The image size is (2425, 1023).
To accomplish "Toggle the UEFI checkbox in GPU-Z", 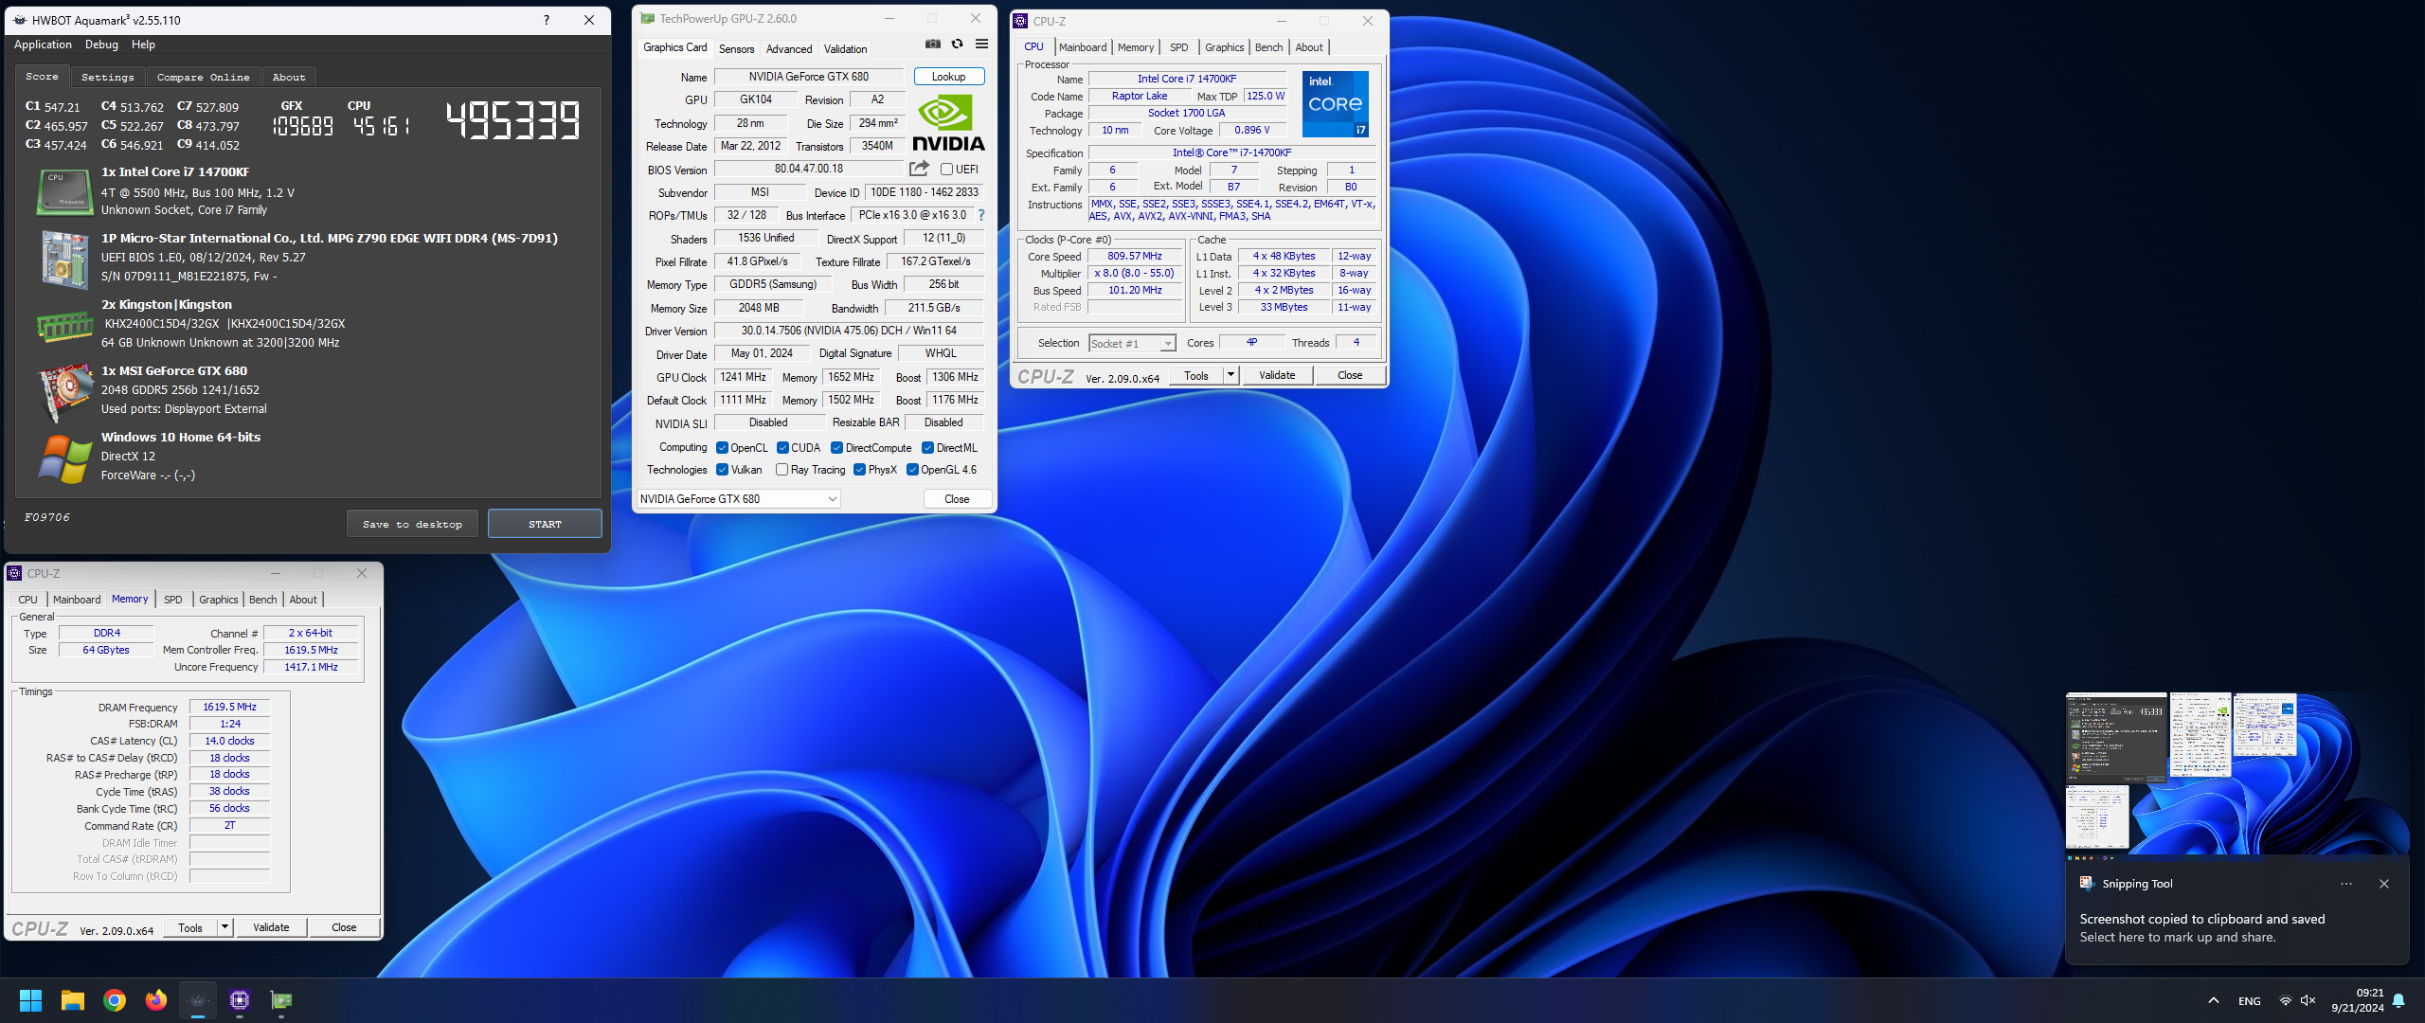I will (x=946, y=170).
